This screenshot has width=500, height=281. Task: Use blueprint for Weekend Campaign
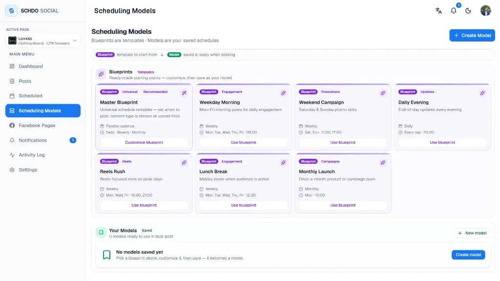(343, 142)
